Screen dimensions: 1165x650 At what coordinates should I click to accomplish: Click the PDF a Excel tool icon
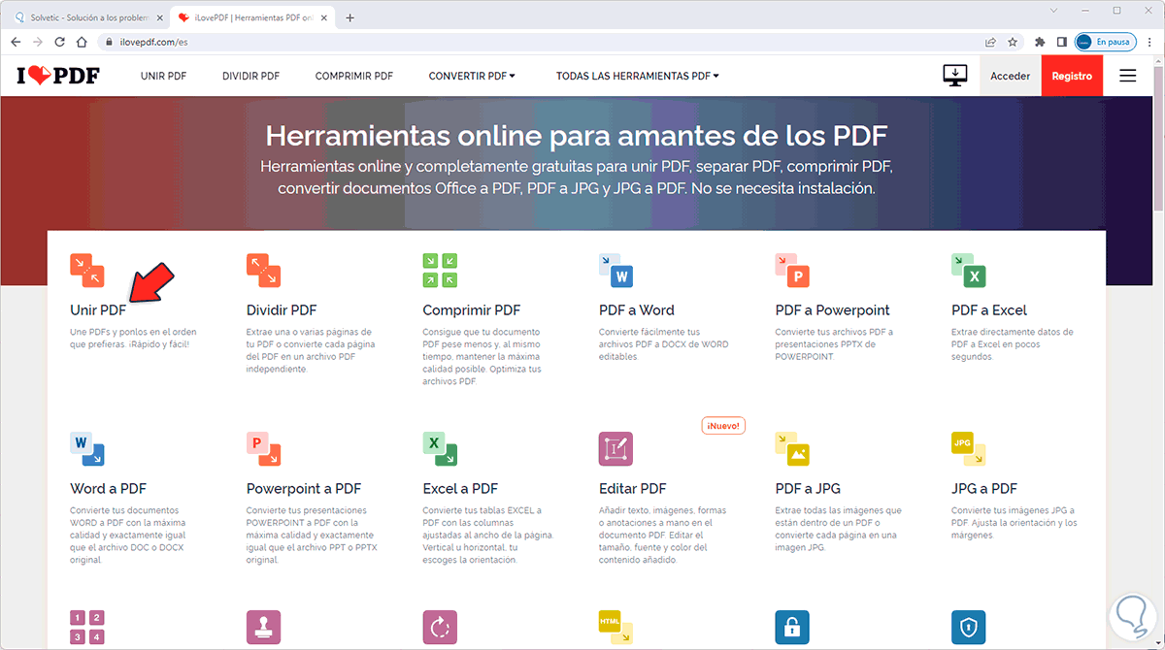click(x=968, y=271)
